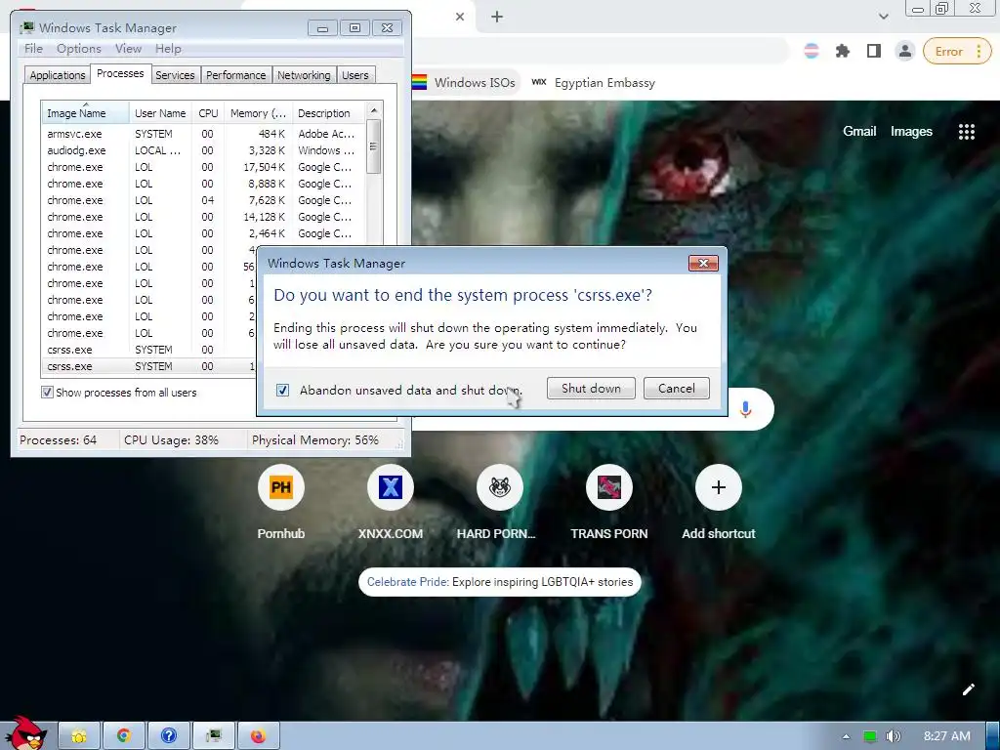Show hidden tray icons arrow
This screenshot has height=750, width=1000.
pyautogui.click(x=846, y=736)
